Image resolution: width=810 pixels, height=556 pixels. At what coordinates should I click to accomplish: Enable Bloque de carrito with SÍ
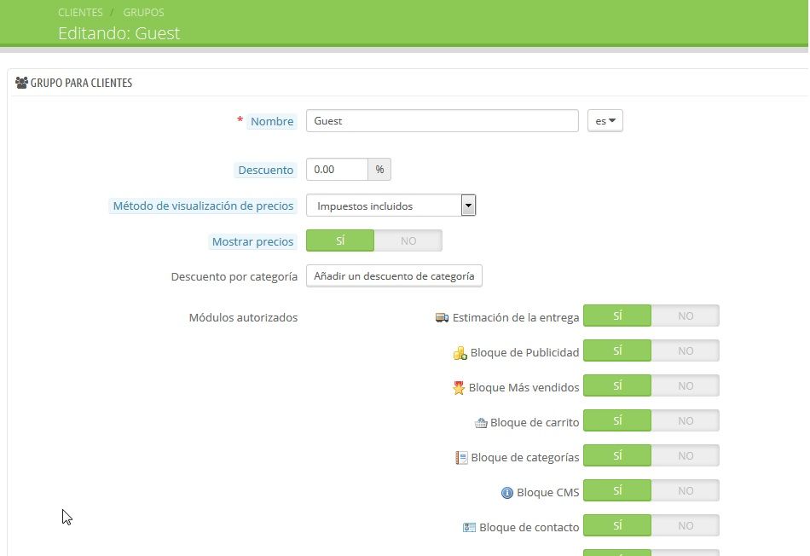(617, 420)
